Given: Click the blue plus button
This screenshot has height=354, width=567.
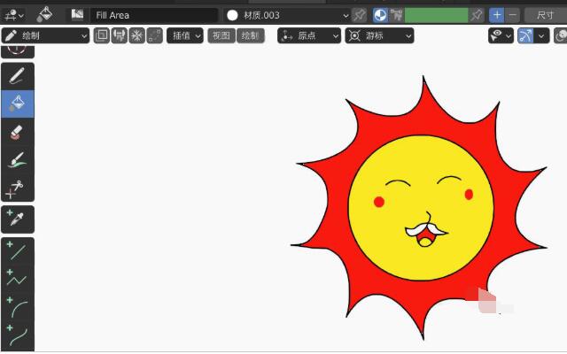Looking at the screenshot, I should click(x=497, y=15).
